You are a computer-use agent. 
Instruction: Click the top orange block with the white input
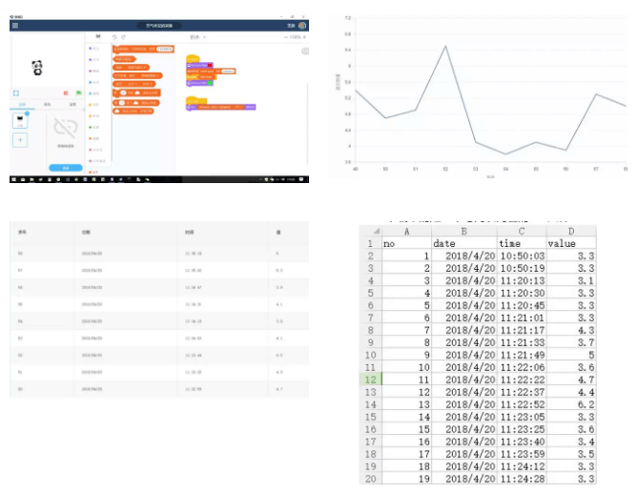(143, 49)
